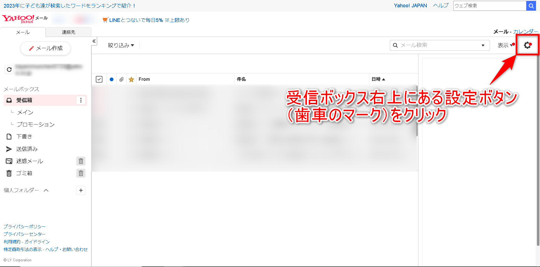This screenshot has height=267, width=540.
Task: Collapse the sidebar with double-arrow icon
Action: pos(94,41)
